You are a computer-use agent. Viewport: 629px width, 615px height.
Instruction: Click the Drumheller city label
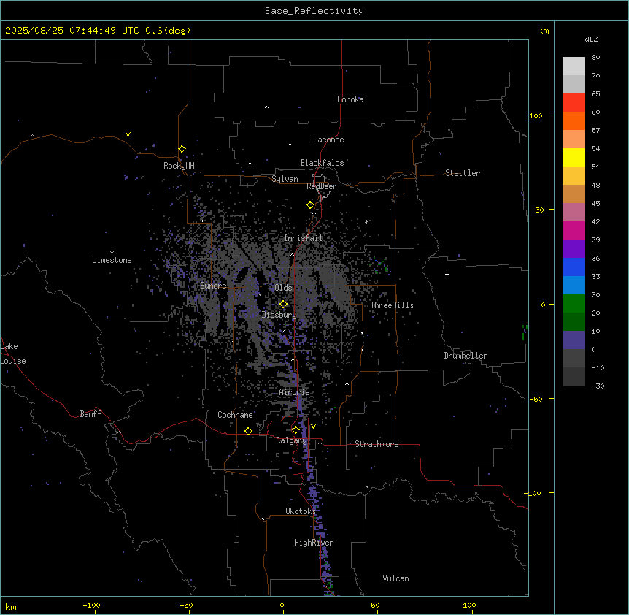coord(466,356)
